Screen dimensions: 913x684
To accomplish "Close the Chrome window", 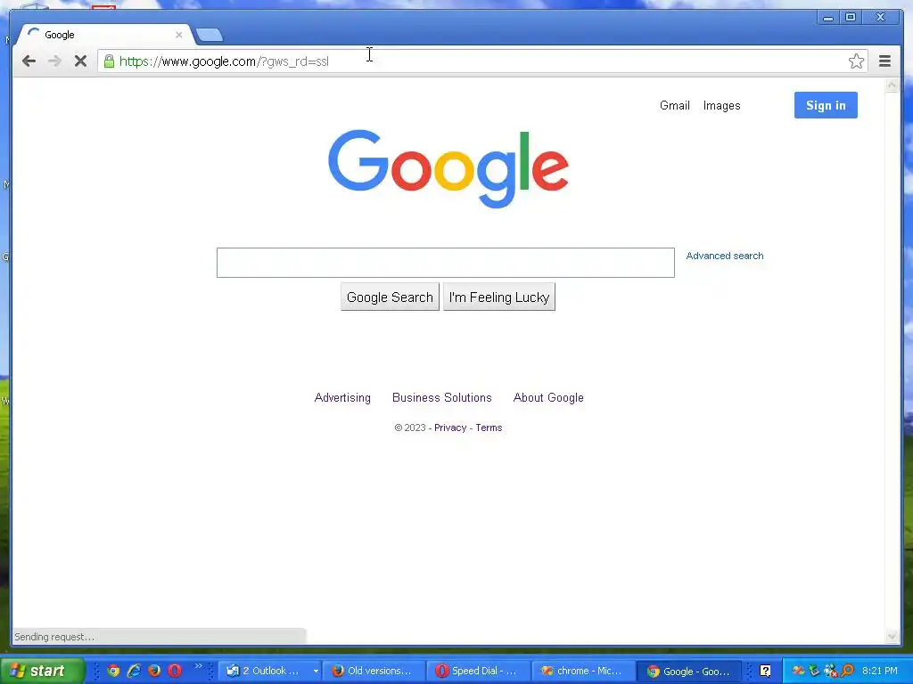I will (x=880, y=18).
